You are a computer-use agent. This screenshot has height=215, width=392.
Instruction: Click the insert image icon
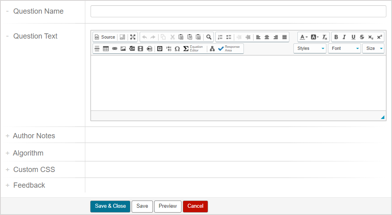click(123, 49)
